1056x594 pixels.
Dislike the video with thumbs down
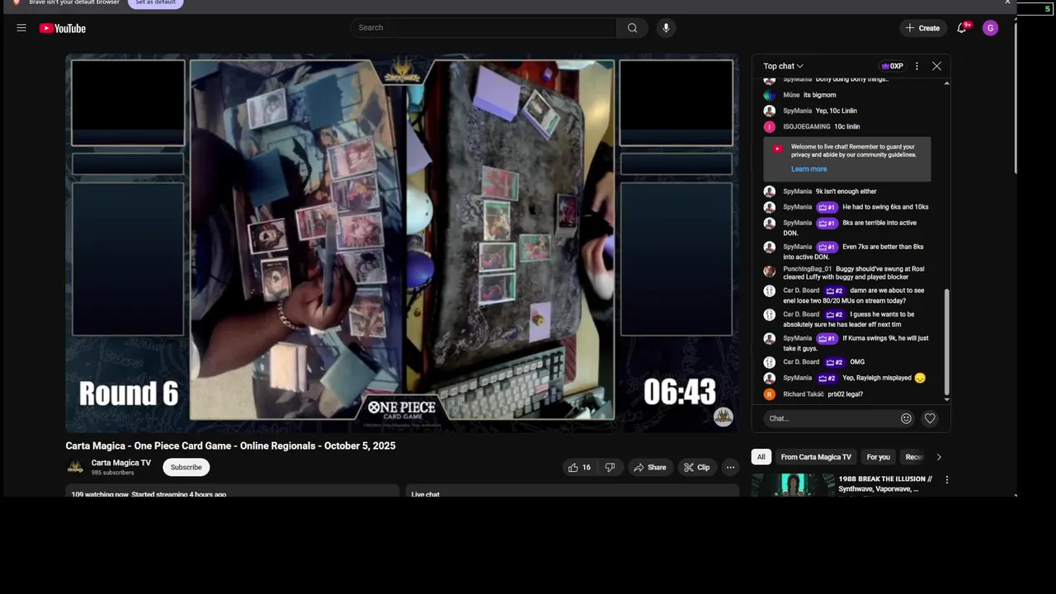pos(610,467)
